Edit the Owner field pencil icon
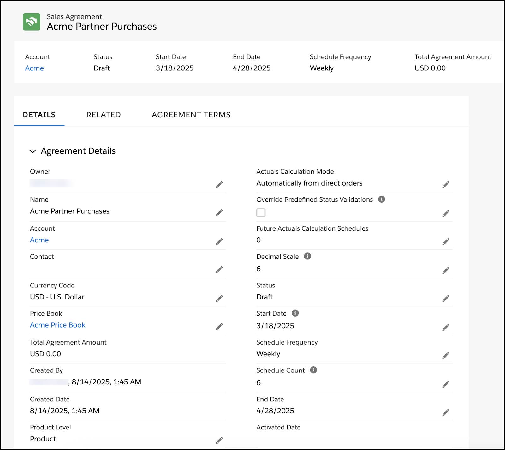The width and height of the screenshot is (505, 450). tap(219, 185)
